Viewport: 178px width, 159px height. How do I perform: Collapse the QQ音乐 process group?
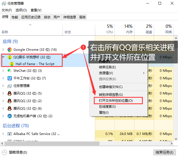pyautogui.click(x=3, y=57)
